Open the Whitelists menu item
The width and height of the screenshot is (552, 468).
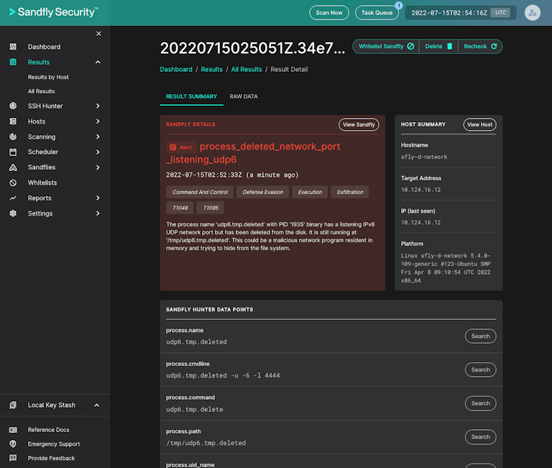(x=42, y=183)
